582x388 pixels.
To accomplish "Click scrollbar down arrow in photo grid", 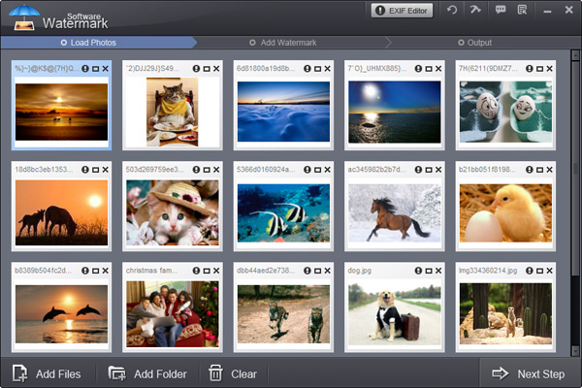I will pyautogui.click(x=575, y=350).
